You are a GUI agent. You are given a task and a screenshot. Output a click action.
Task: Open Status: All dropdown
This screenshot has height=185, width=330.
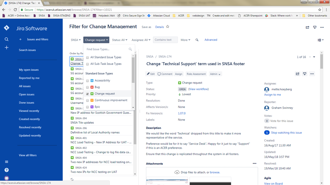coord(120,40)
